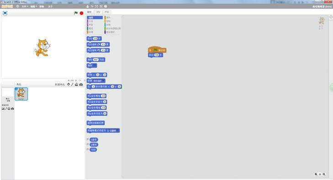333x180 pixels.
Task: Choose new sprite from the library icon
Action: coord(69,84)
